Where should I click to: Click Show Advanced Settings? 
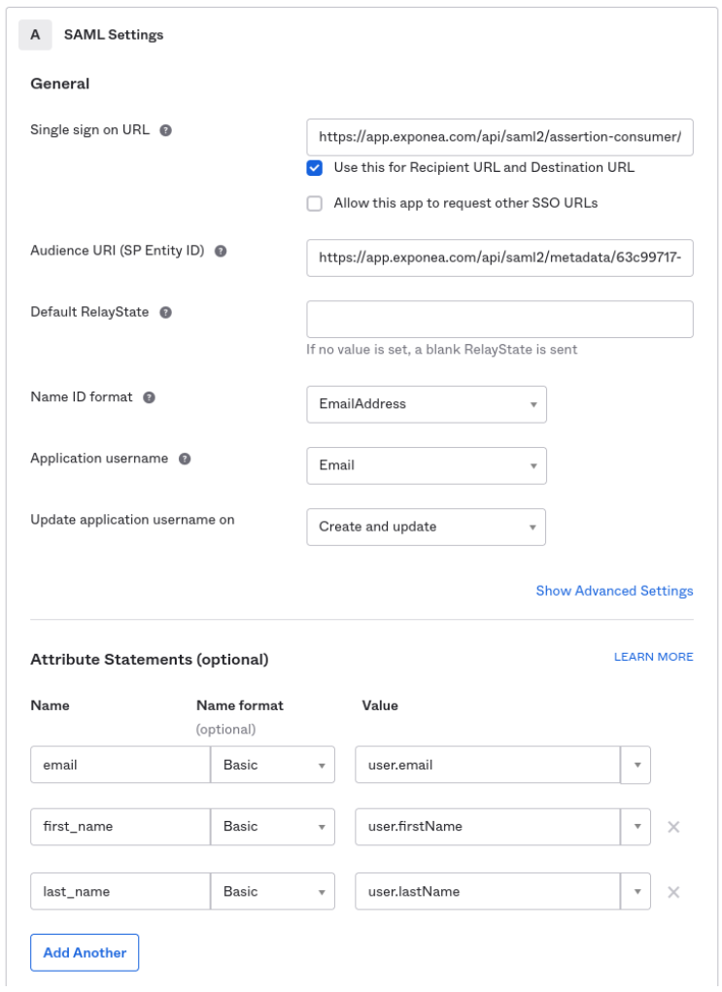[x=612, y=590]
